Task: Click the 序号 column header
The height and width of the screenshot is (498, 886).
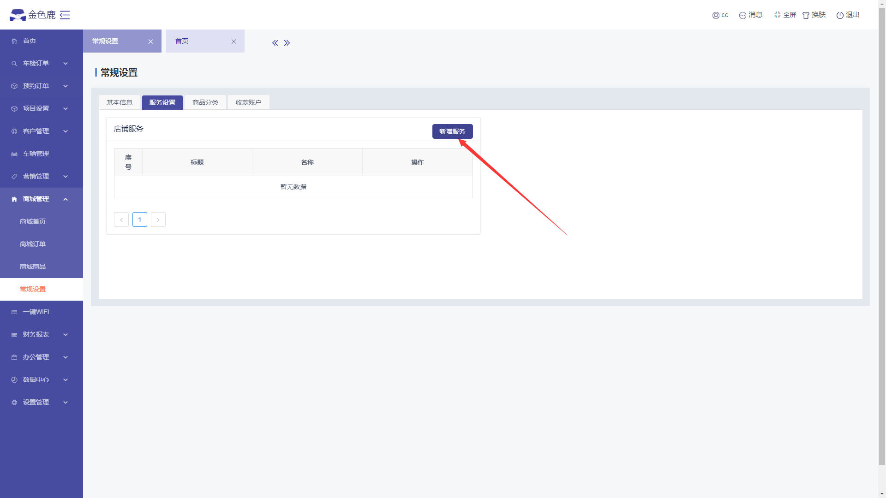Action: click(128, 162)
